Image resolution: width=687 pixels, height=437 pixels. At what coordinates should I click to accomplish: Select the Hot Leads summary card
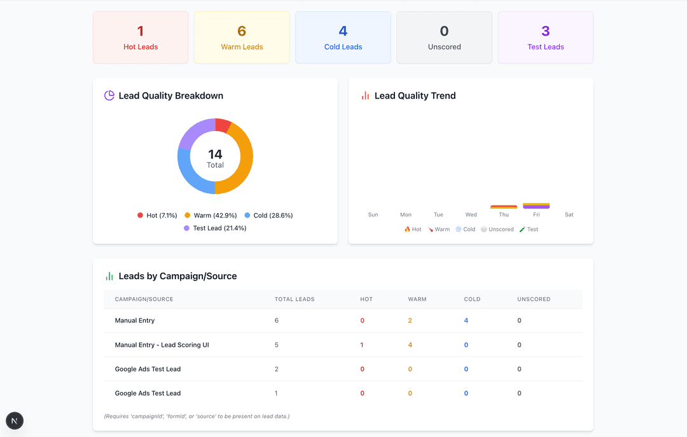(x=140, y=37)
